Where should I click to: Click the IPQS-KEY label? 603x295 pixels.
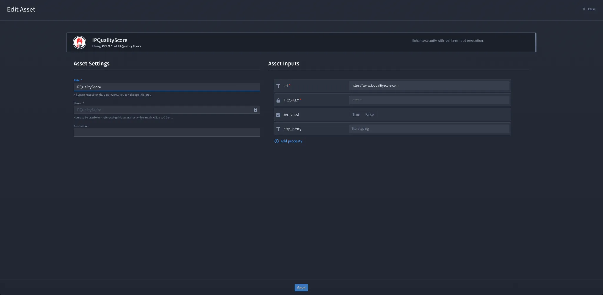point(291,100)
